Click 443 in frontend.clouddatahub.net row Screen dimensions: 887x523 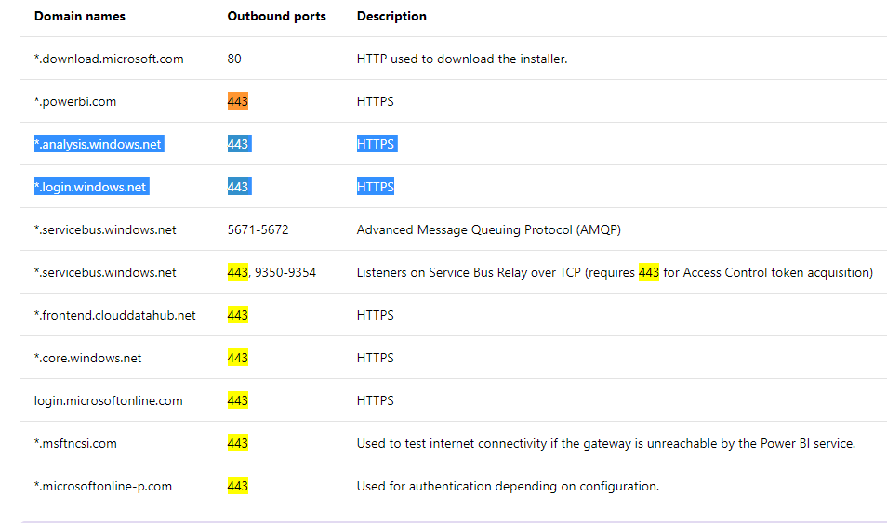[x=238, y=315]
